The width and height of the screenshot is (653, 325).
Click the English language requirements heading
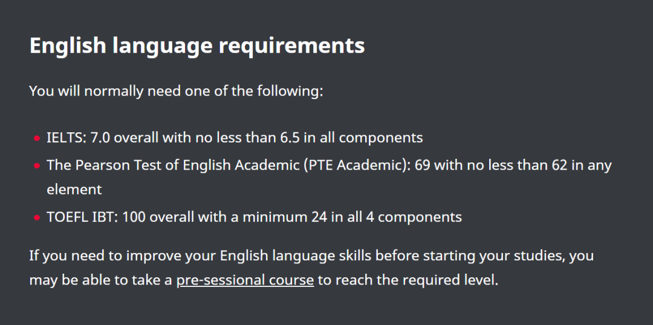click(197, 46)
